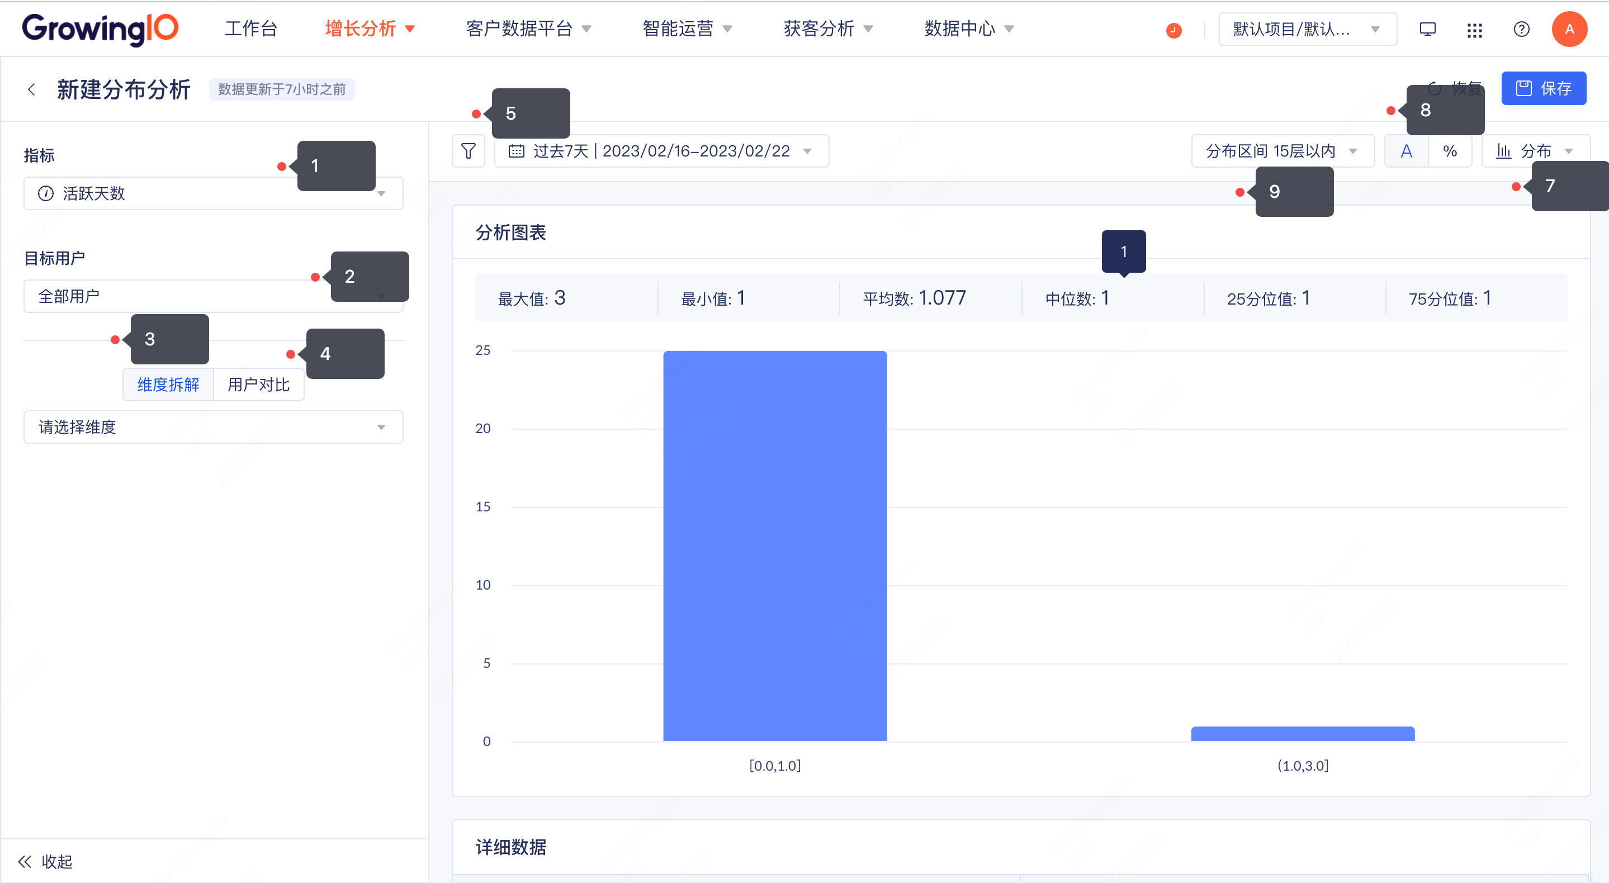Open the help question mark icon
The width and height of the screenshot is (1609, 883).
(x=1522, y=30)
